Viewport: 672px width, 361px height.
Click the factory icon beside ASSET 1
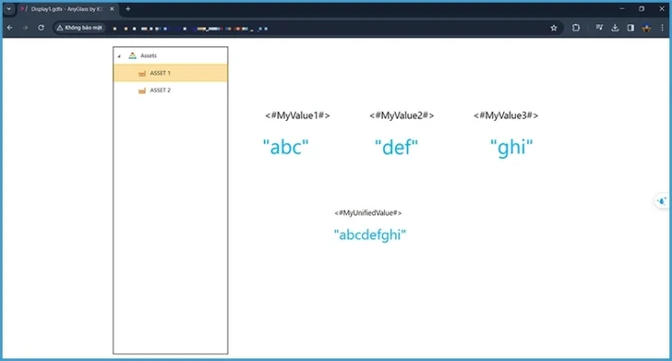tap(142, 73)
